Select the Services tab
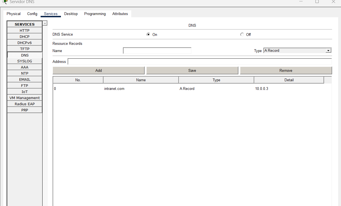 [x=51, y=14]
